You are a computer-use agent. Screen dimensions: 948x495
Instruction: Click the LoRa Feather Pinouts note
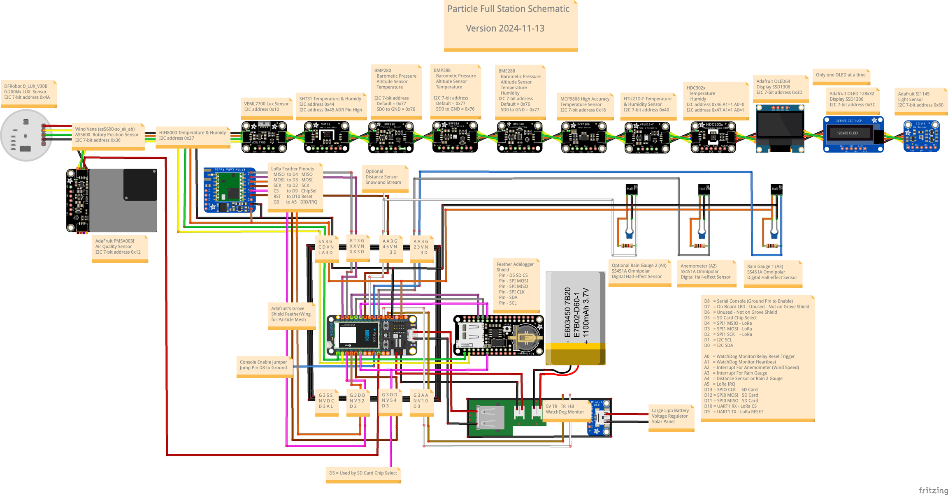click(295, 187)
